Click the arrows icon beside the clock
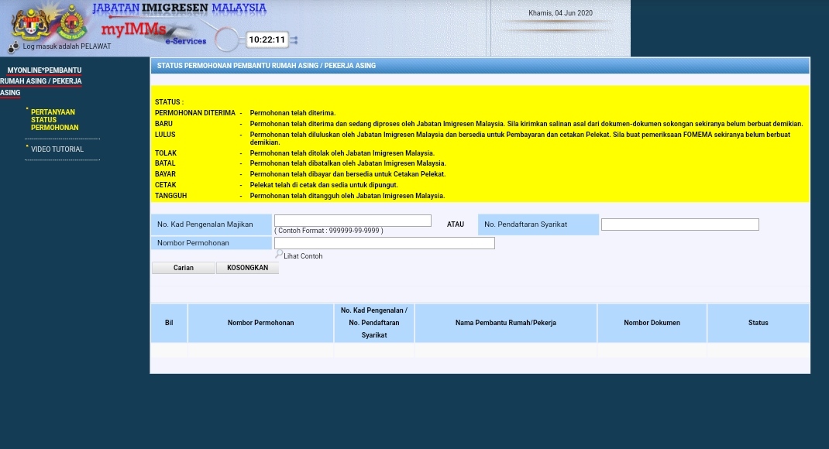Screen dimensions: 829x449 pyautogui.click(x=294, y=40)
